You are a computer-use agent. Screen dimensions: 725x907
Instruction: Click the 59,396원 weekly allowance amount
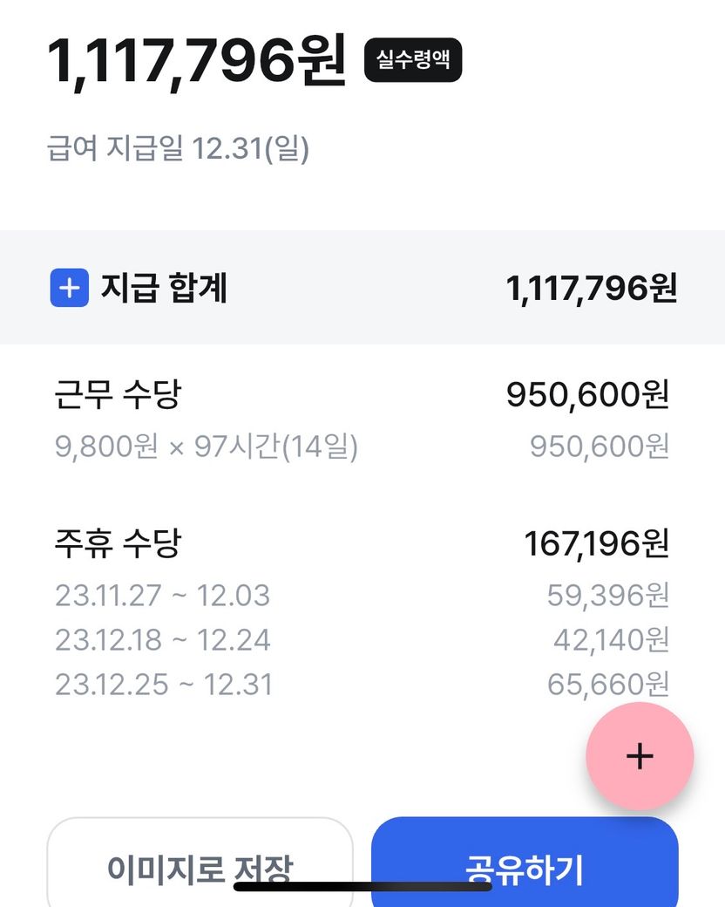(x=607, y=596)
